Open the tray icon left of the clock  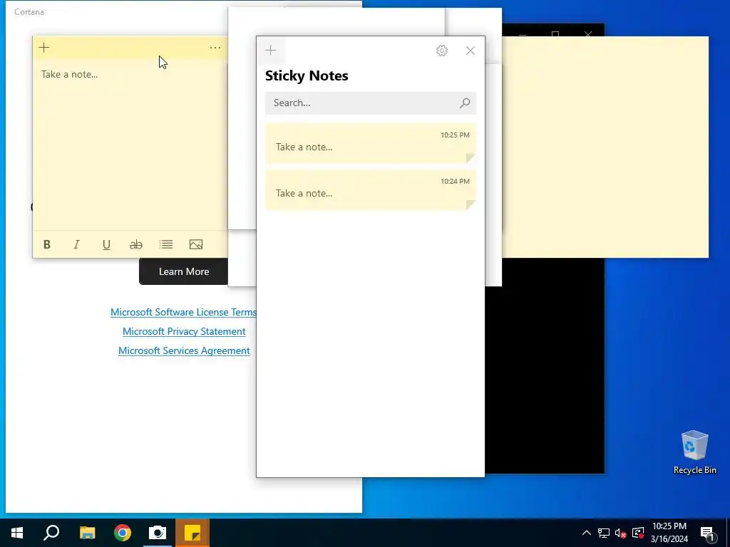(x=638, y=533)
